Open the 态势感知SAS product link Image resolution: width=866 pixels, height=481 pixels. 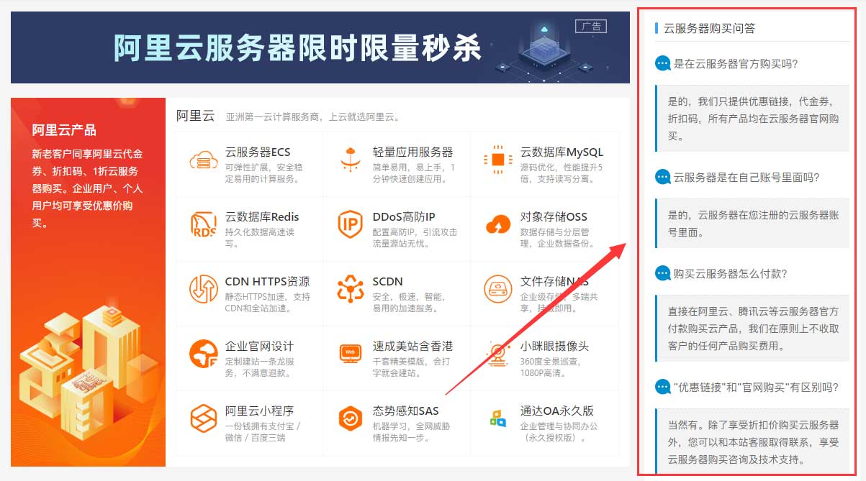point(405,411)
